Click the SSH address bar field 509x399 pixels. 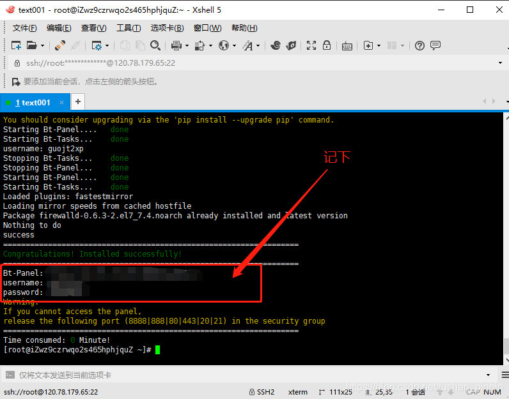pos(256,63)
